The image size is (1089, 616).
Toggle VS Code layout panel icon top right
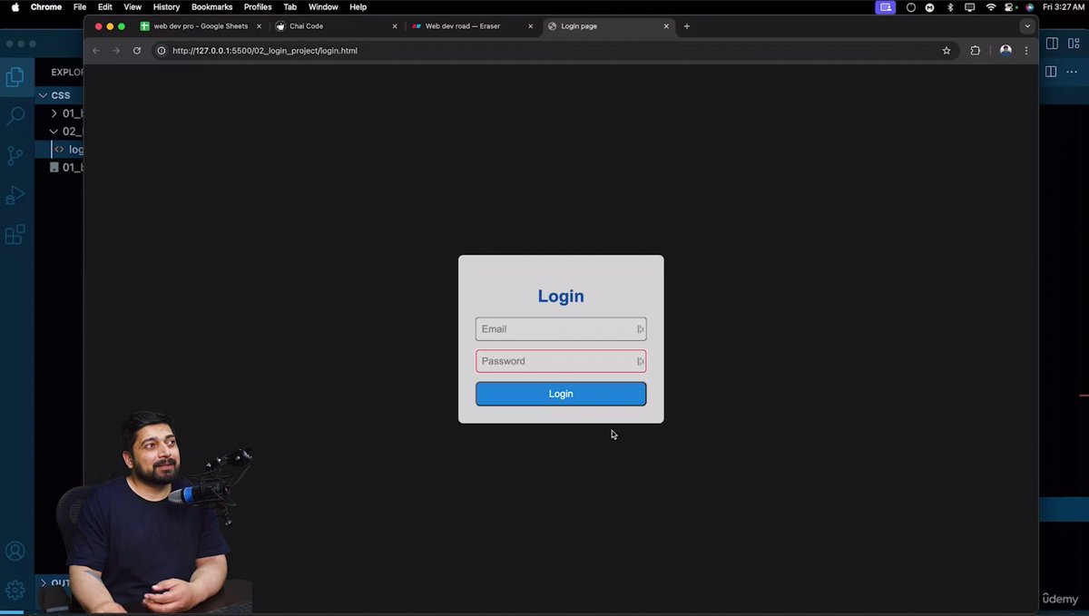pyautogui.click(x=1053, y=44)
